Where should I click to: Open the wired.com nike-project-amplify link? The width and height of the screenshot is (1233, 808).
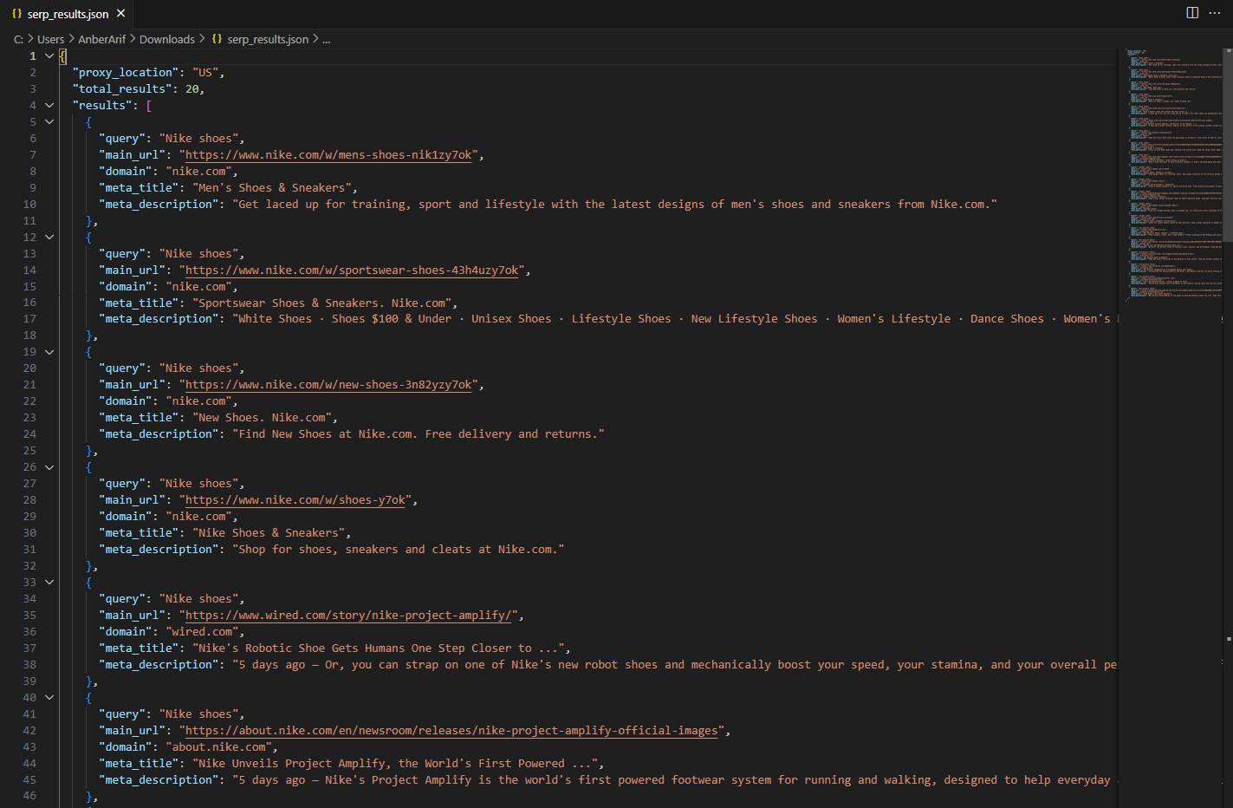tap(348, 616)
